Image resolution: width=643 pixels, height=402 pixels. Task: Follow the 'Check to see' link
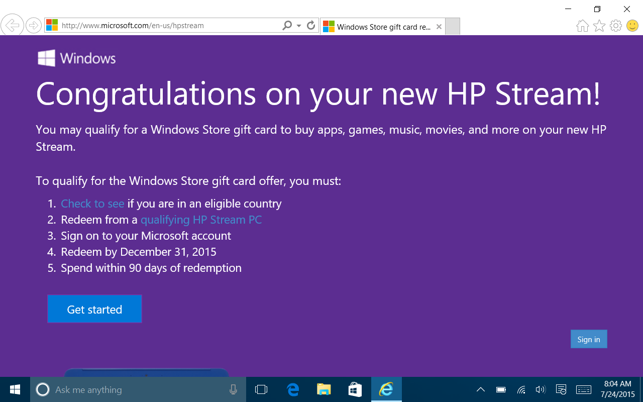coord(92,204)
